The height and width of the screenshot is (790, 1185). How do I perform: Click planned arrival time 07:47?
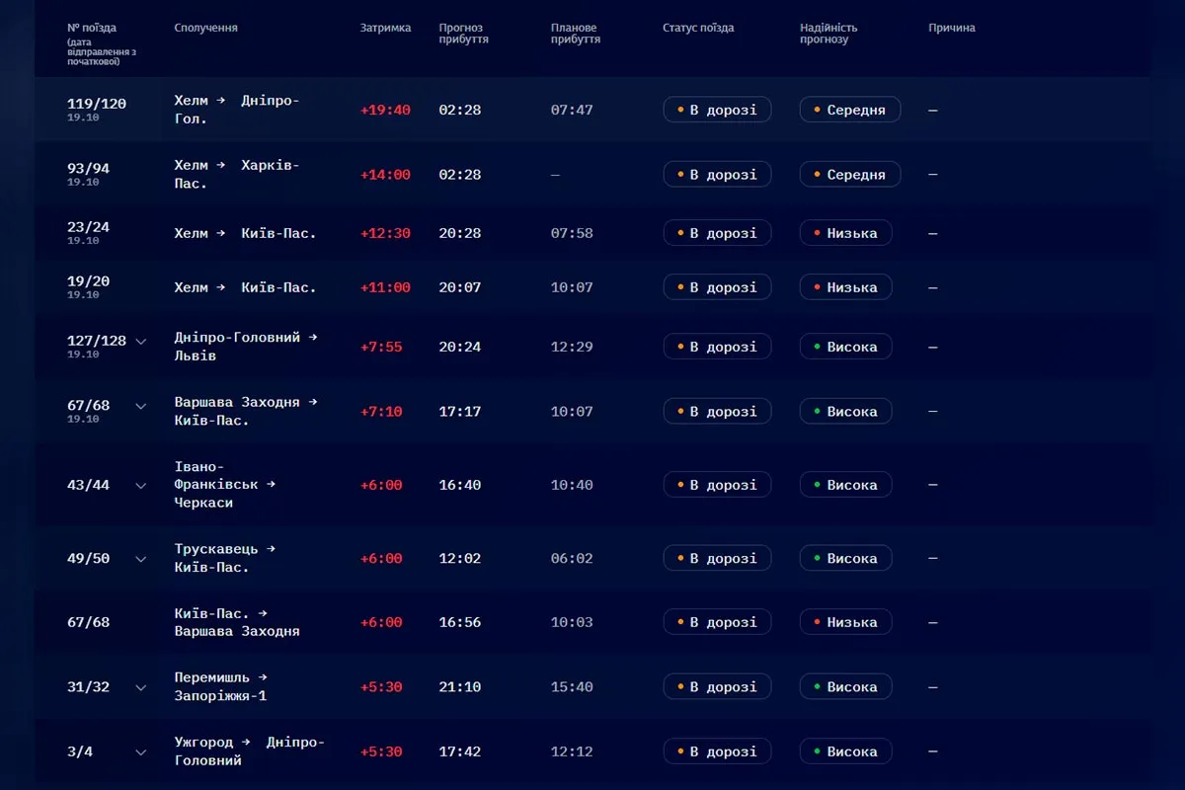click(572, 111)
